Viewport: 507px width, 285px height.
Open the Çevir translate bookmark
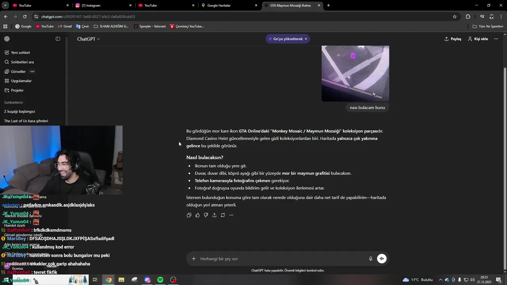82,27
